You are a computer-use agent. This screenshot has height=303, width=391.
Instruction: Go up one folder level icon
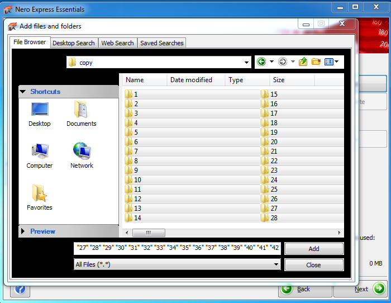pos(303,61)
